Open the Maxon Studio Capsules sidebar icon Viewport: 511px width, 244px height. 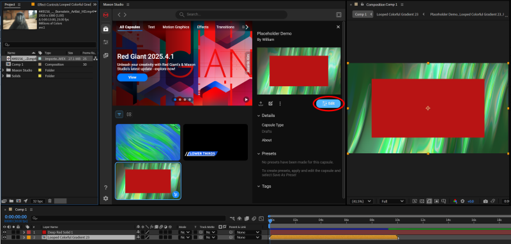click(105, 29)
